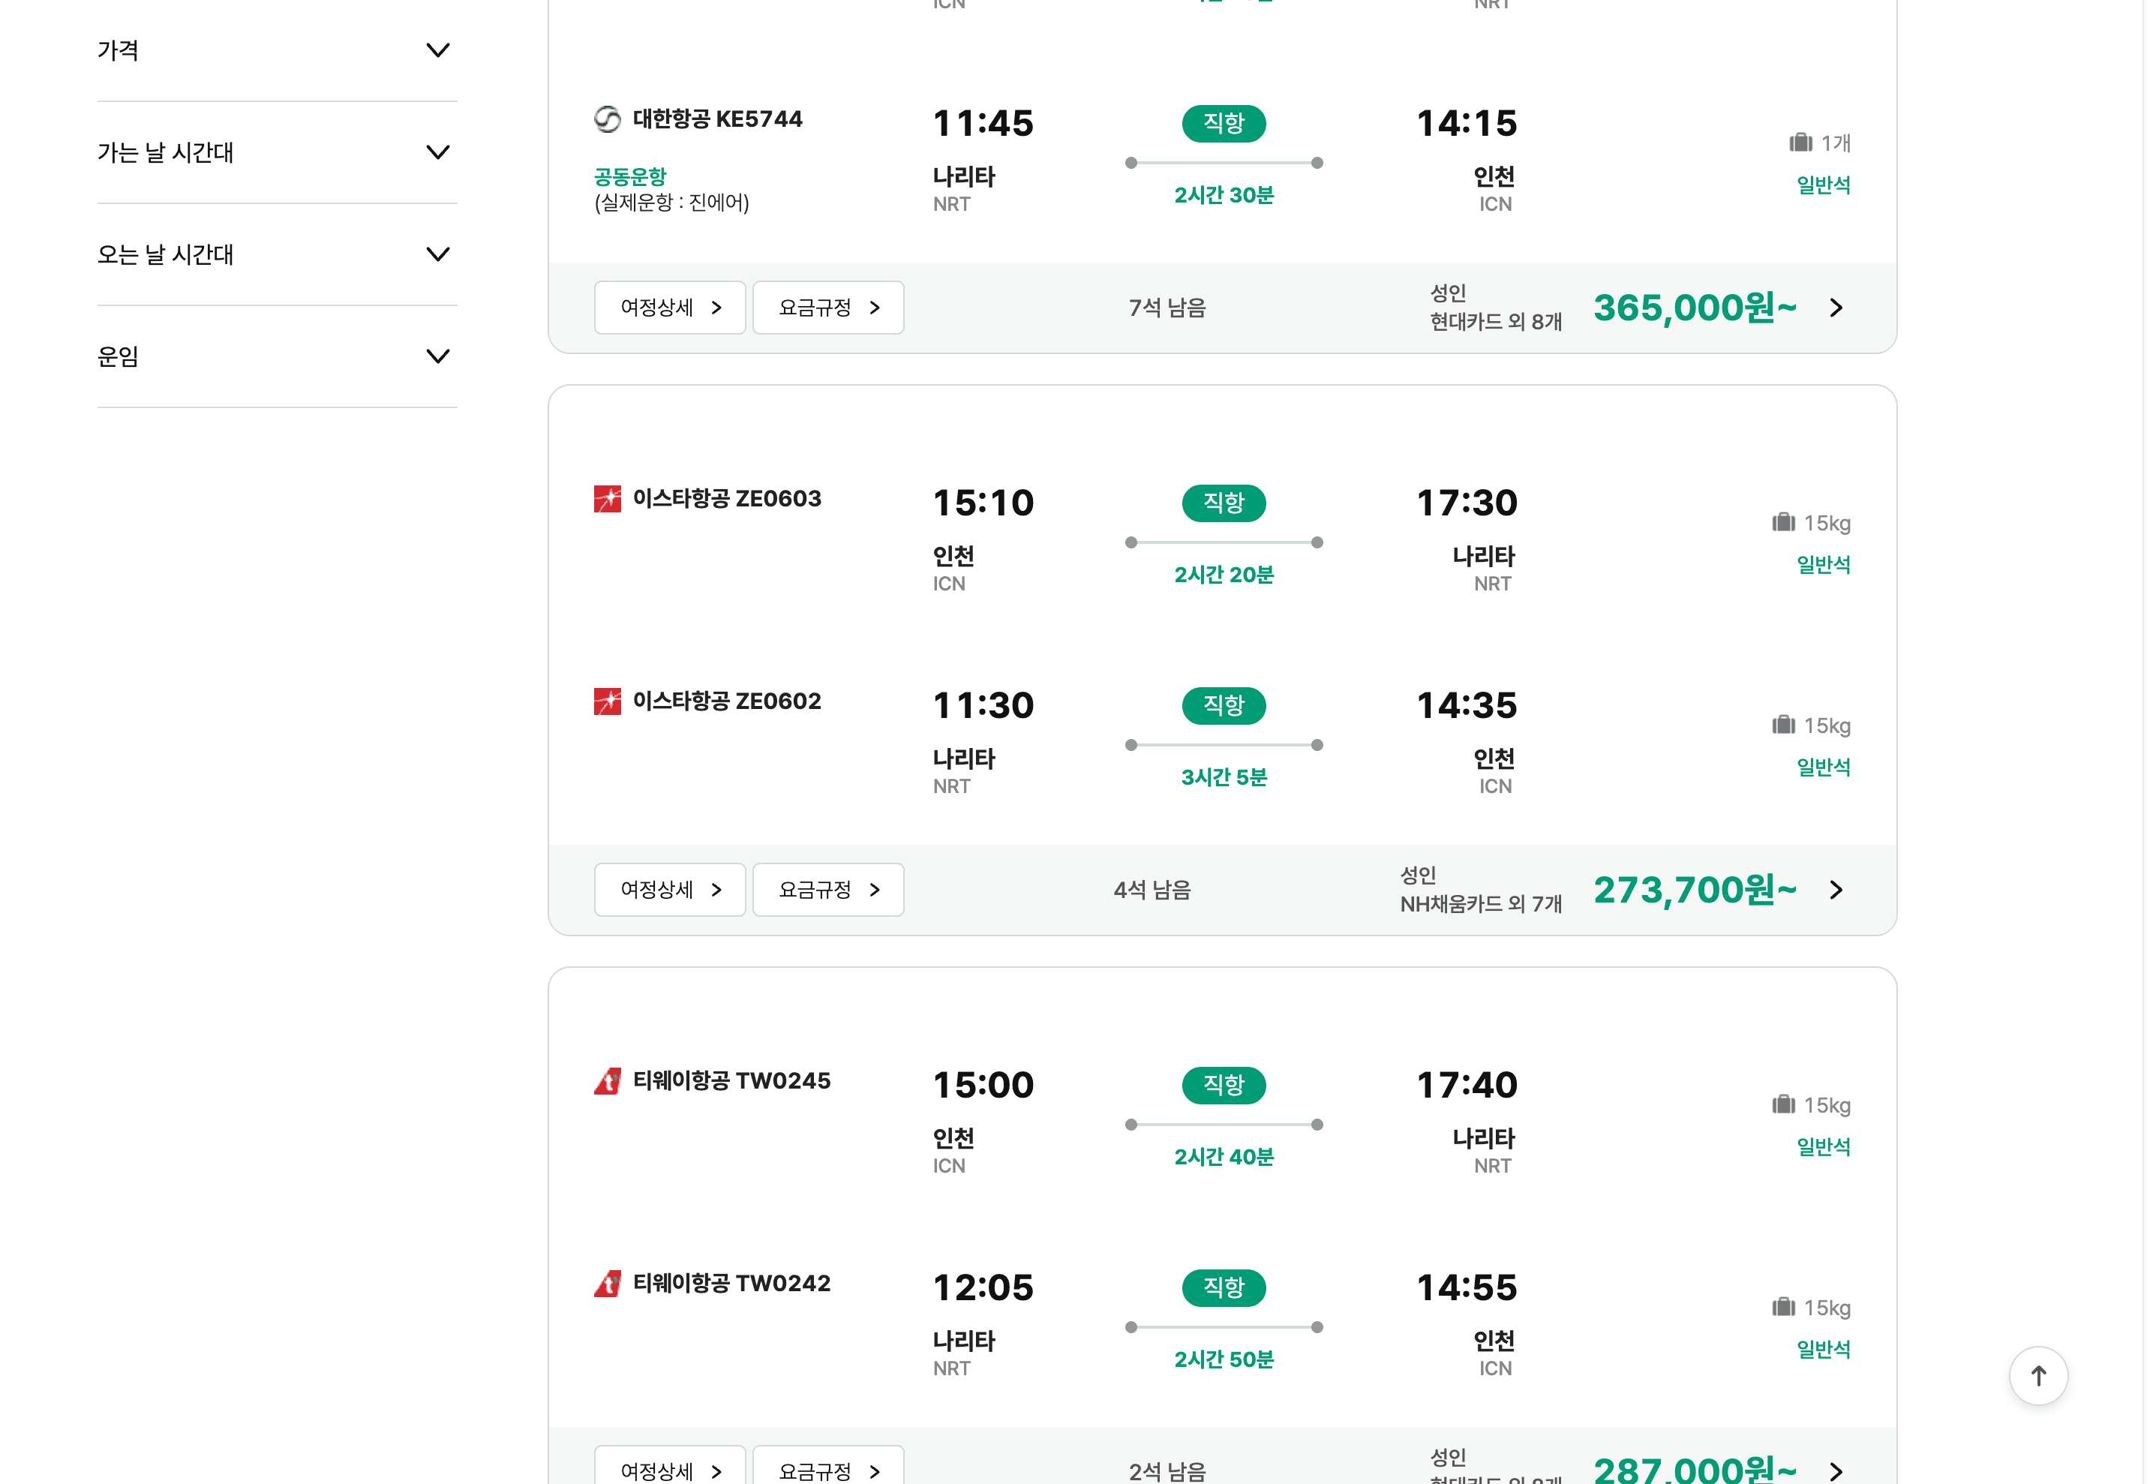Click the T'way Air TW0245 logo

[607, 1080]
